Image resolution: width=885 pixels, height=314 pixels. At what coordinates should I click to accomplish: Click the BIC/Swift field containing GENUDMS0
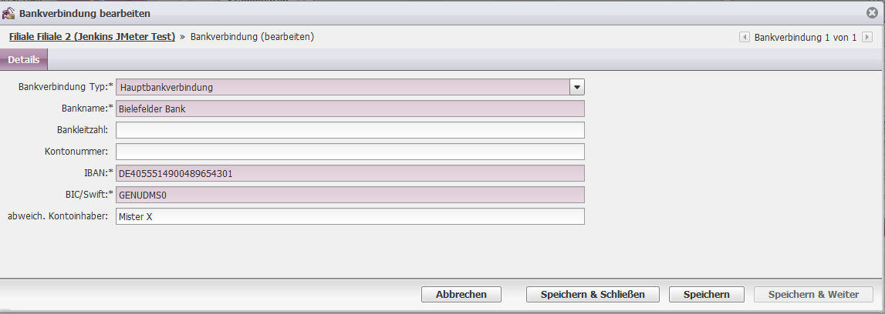[x=350, y=195]
